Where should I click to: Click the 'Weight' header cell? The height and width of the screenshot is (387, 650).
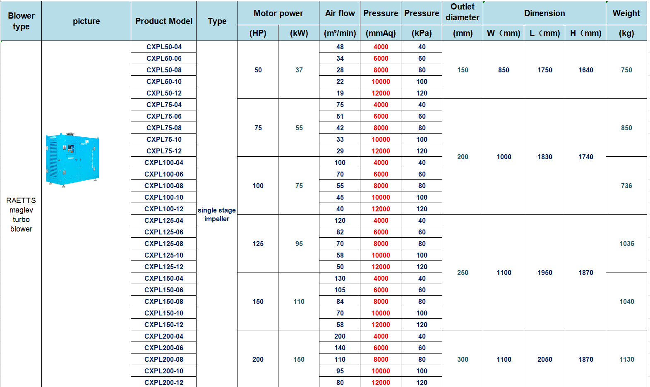626,13
